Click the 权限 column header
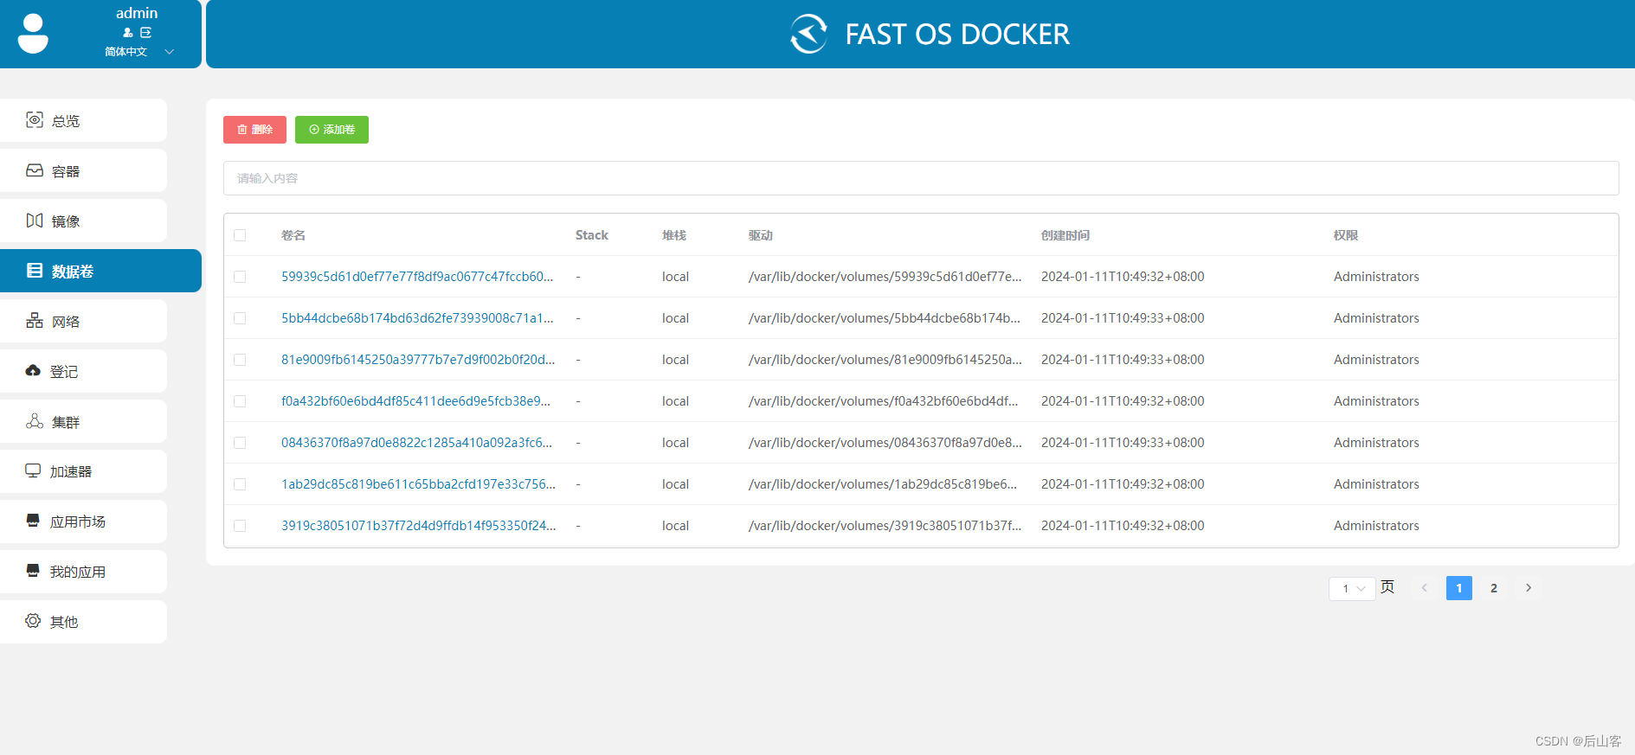The width and height of the screenshot is (1635, 755). tap(1346, 235)
